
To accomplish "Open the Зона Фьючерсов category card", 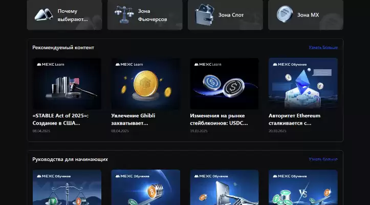I will click(x=145, y=15).
